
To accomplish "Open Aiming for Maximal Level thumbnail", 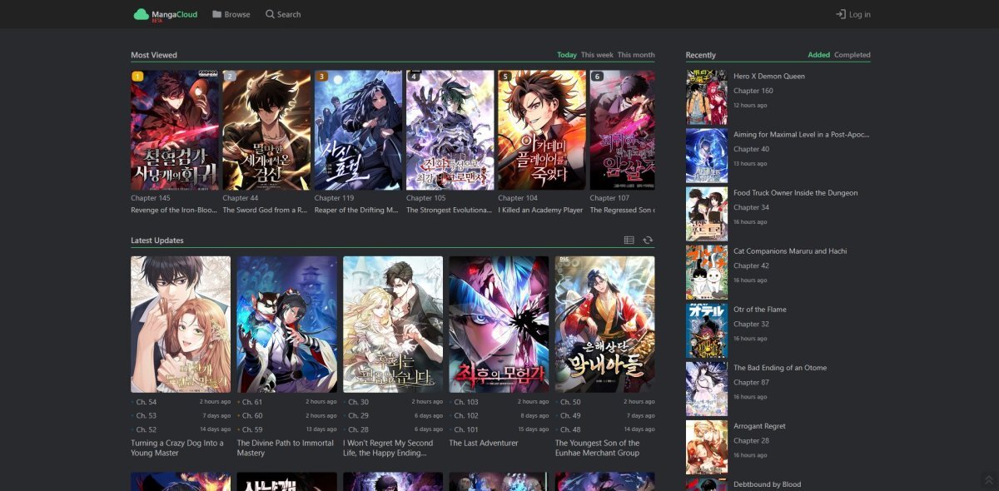I will [707, 156].
